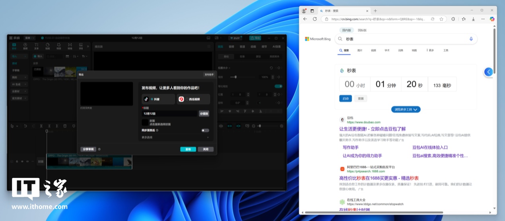Toggle the 同步至西瓜 switch

pos(205,130)
